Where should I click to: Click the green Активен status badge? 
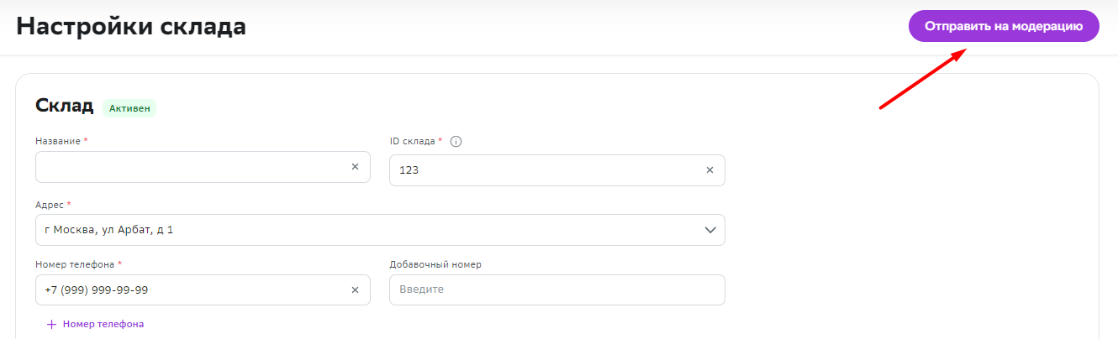129,108
